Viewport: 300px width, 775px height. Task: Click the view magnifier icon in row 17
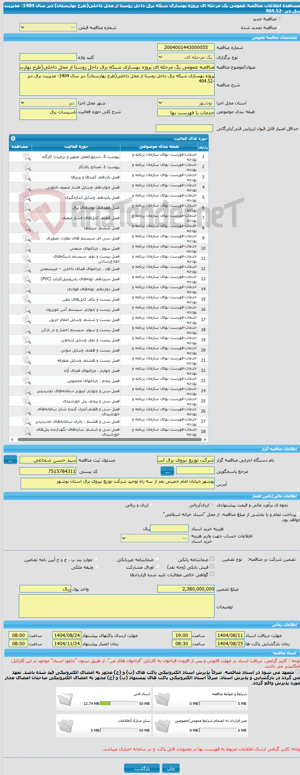[x=26, y=319]
